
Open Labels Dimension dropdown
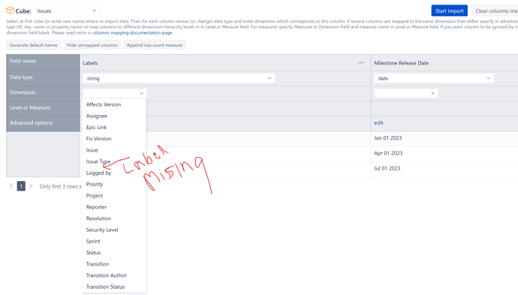point(115,93)
